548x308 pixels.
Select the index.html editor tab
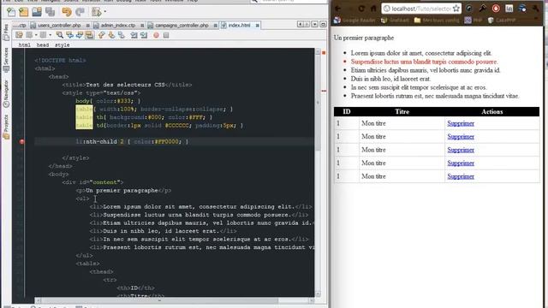tap(239, 26)
